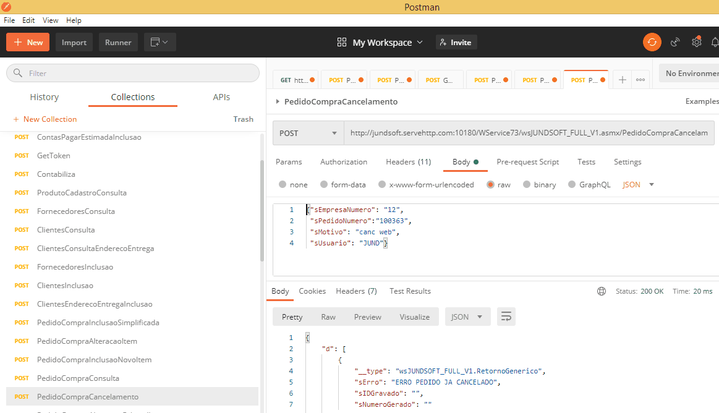Switch to the History tab
Screen dimensions: 719x413
coord(45,97)
